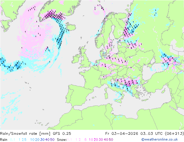Pick the rain legend value 0.1
Image resolution: width=184 pixels, height=142 pixels.
click(12, 140)
